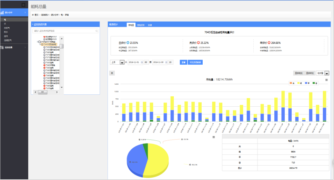Toggle the 天 granularity button
The image size is (334, 180).
click(x=112, y=73)
